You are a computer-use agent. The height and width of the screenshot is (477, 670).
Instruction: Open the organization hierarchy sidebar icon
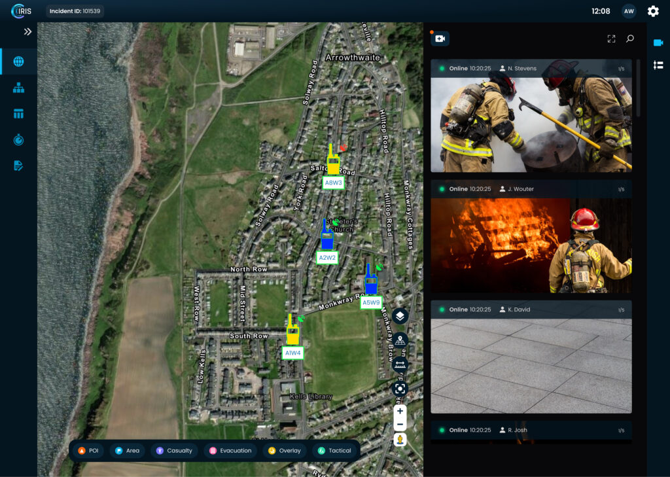[18, 88]
